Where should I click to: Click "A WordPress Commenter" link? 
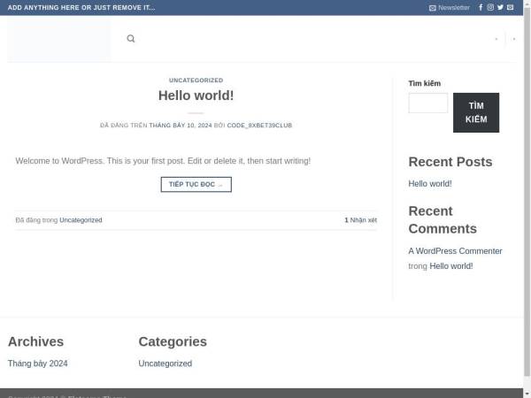click(455, 251)
